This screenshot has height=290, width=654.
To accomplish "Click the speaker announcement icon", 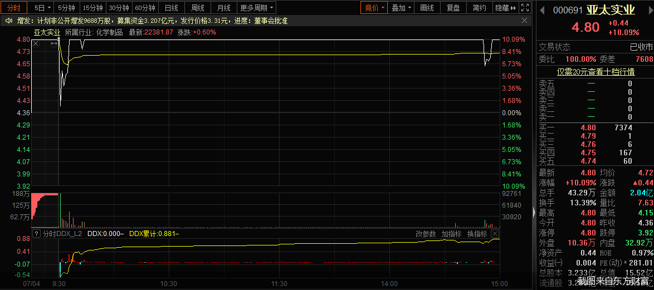I will (9, 21).
